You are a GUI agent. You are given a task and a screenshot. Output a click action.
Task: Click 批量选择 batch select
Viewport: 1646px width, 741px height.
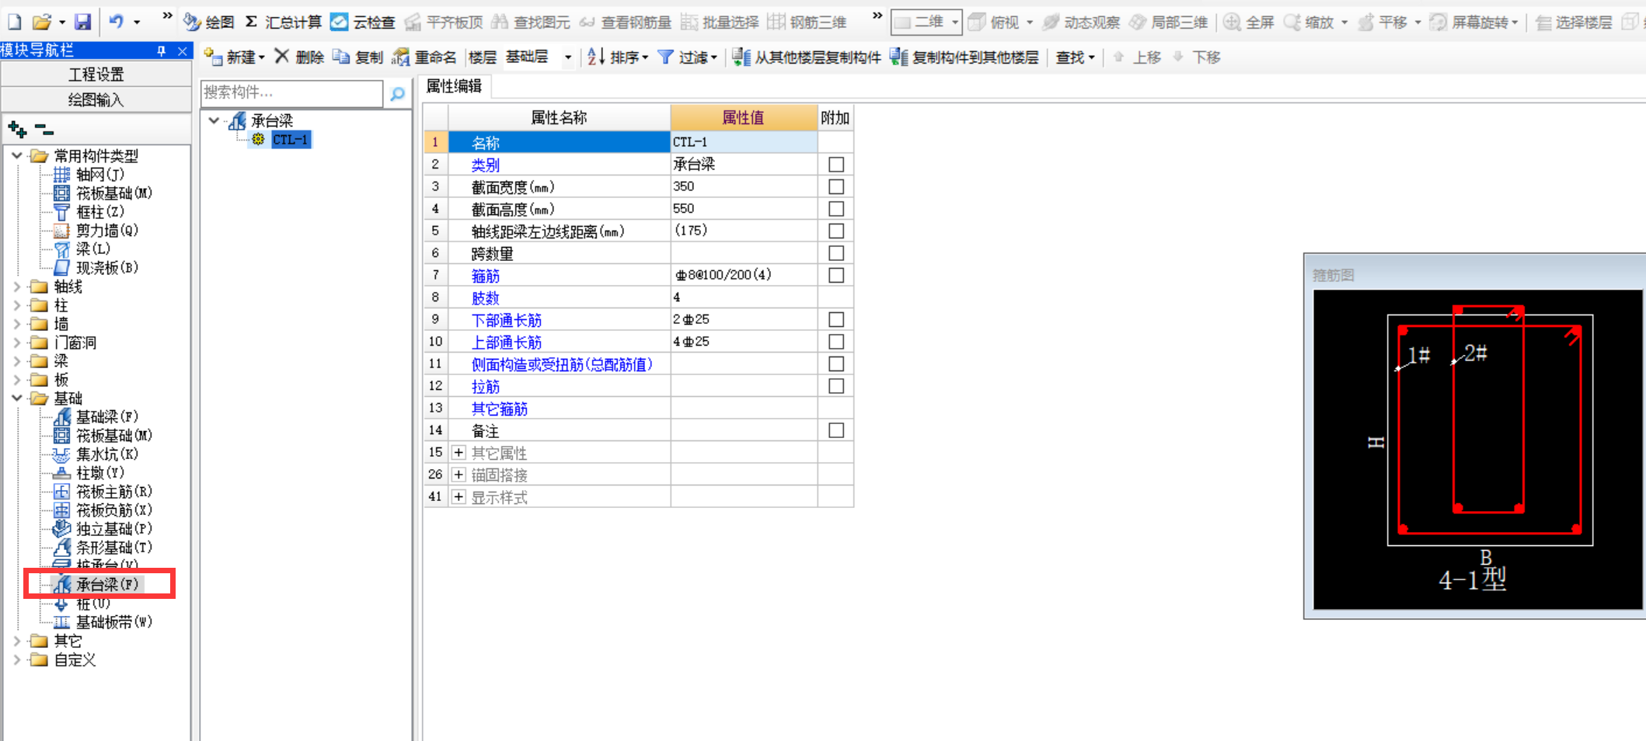720,22
